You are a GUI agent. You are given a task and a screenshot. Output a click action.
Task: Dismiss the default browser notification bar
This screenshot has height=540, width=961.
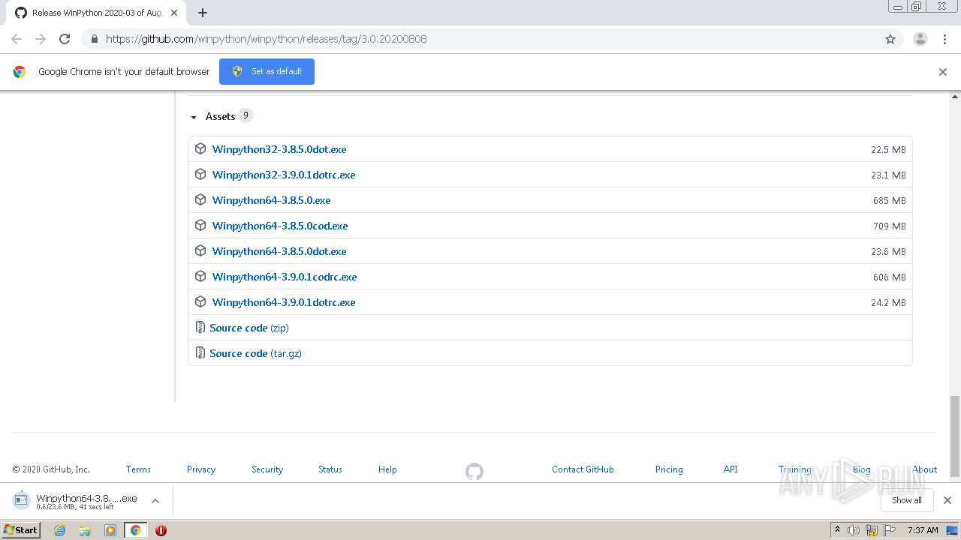click(x=943, y=72)
